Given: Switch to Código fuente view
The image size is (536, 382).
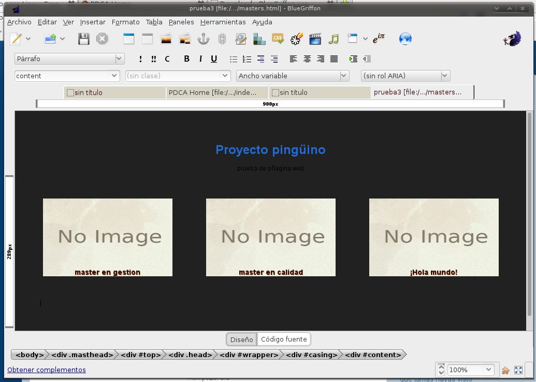Looking at the screenshot, I should [284, 339].
